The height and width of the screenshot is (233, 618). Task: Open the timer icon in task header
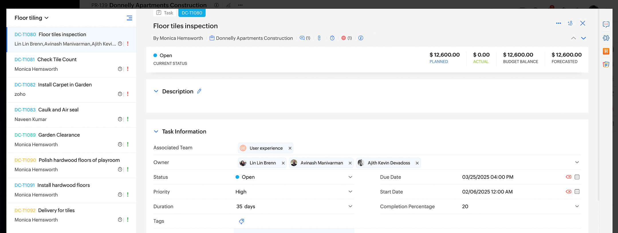tap(332, 38)
